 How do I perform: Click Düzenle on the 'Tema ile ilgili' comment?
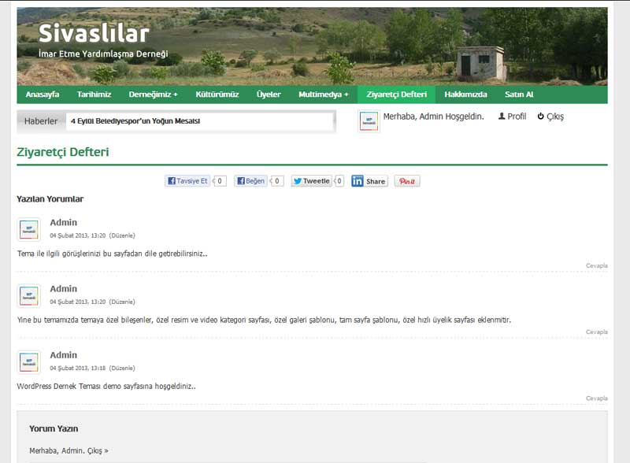(x=122, y=235)
